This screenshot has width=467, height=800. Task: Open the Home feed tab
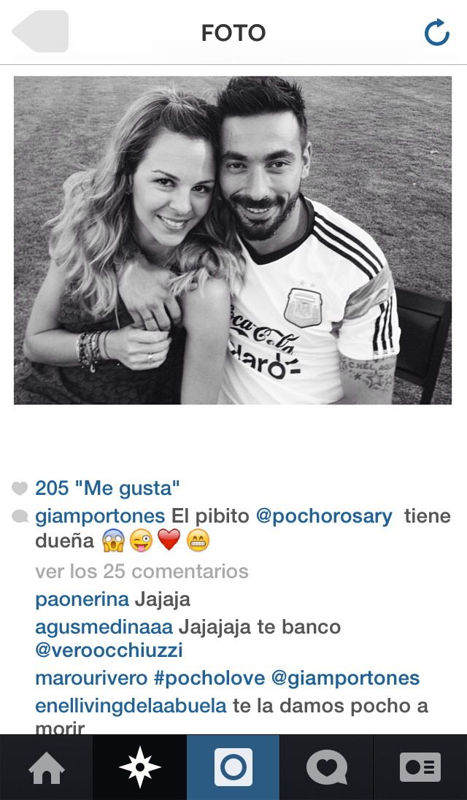[x=47, y=767]
